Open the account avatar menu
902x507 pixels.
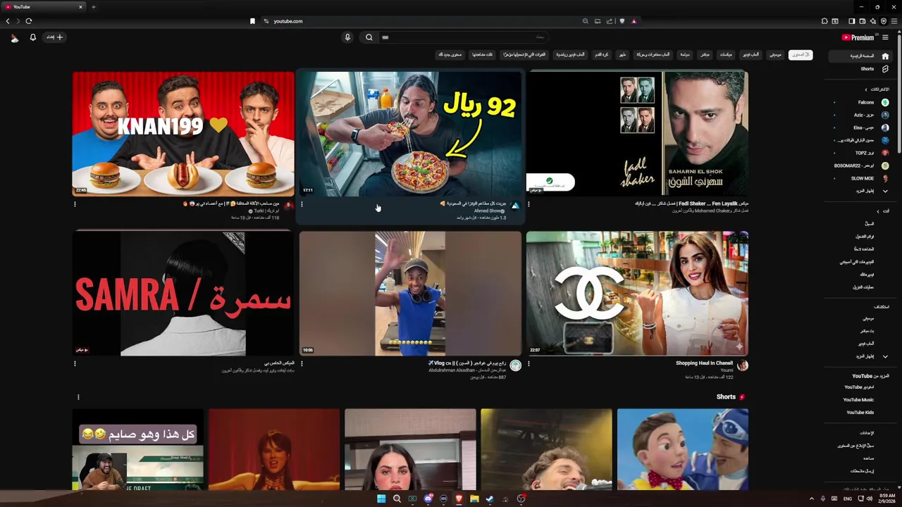point(14,37)
